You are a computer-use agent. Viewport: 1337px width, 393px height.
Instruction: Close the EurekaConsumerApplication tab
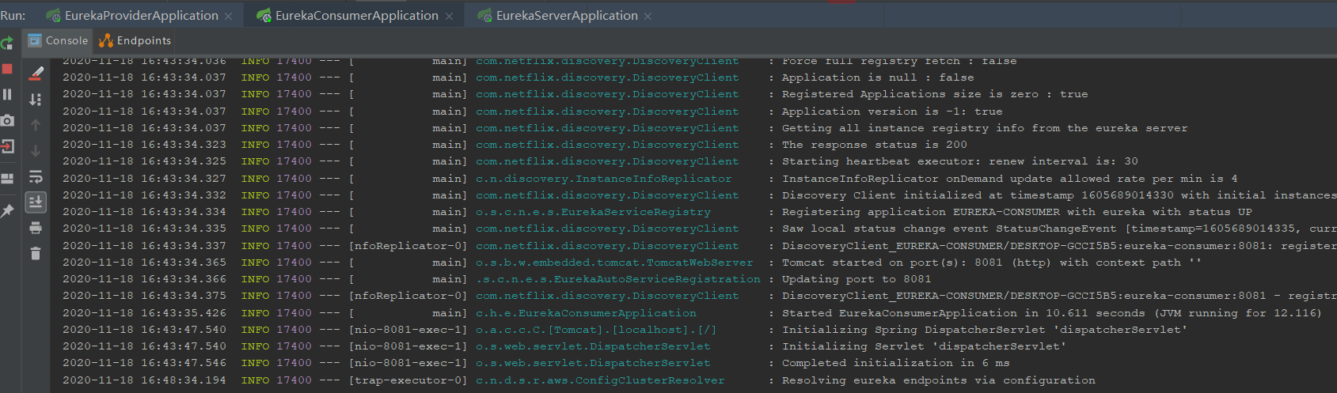pyautogui.click(x=449, y=17)
